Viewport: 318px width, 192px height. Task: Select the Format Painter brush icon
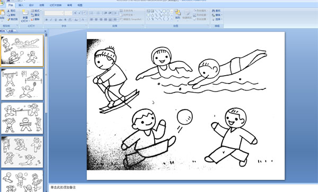pos(8,20)
